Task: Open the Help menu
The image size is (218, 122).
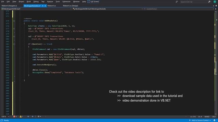Action: coord(84,2)
